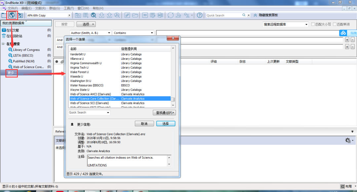Click Insert Citation quote-mark icon
Viewport: 357px width, 192px height.
point(145,15)
